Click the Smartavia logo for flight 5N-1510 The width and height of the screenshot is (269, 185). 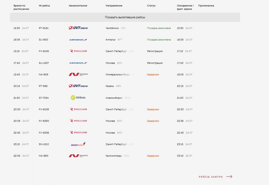click(78, 144)
